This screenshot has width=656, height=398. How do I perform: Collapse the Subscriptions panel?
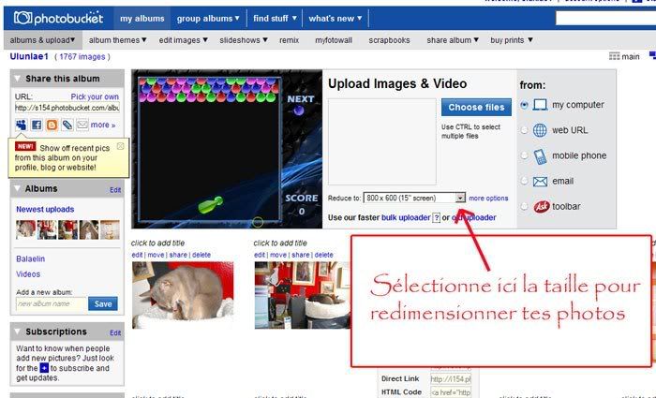coord(17,332)
